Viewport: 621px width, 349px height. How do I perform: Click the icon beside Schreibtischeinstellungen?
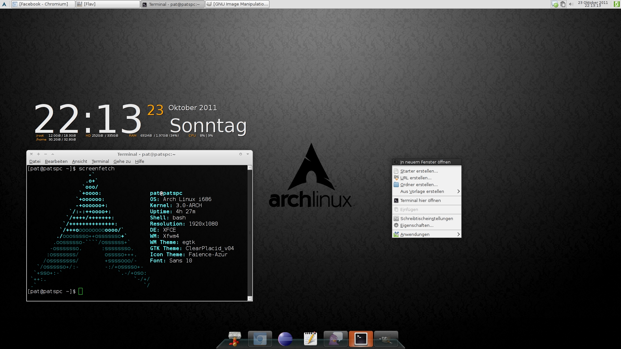coord(396,219)
